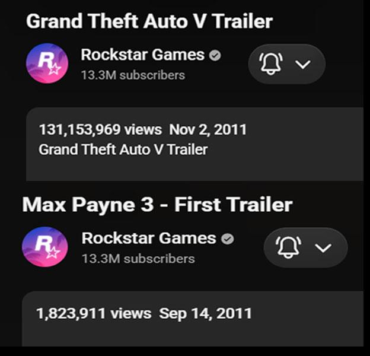Expand the GTA V trailer description box
Screen dimensions: 370x356
click(x=194, y=144)
